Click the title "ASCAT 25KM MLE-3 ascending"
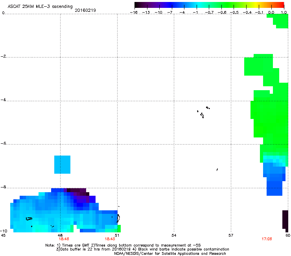 tap(40, 6)
